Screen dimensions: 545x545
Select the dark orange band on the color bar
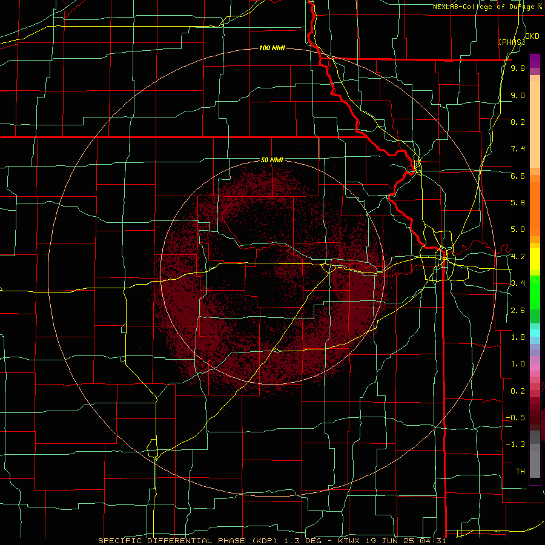(535, 209)
